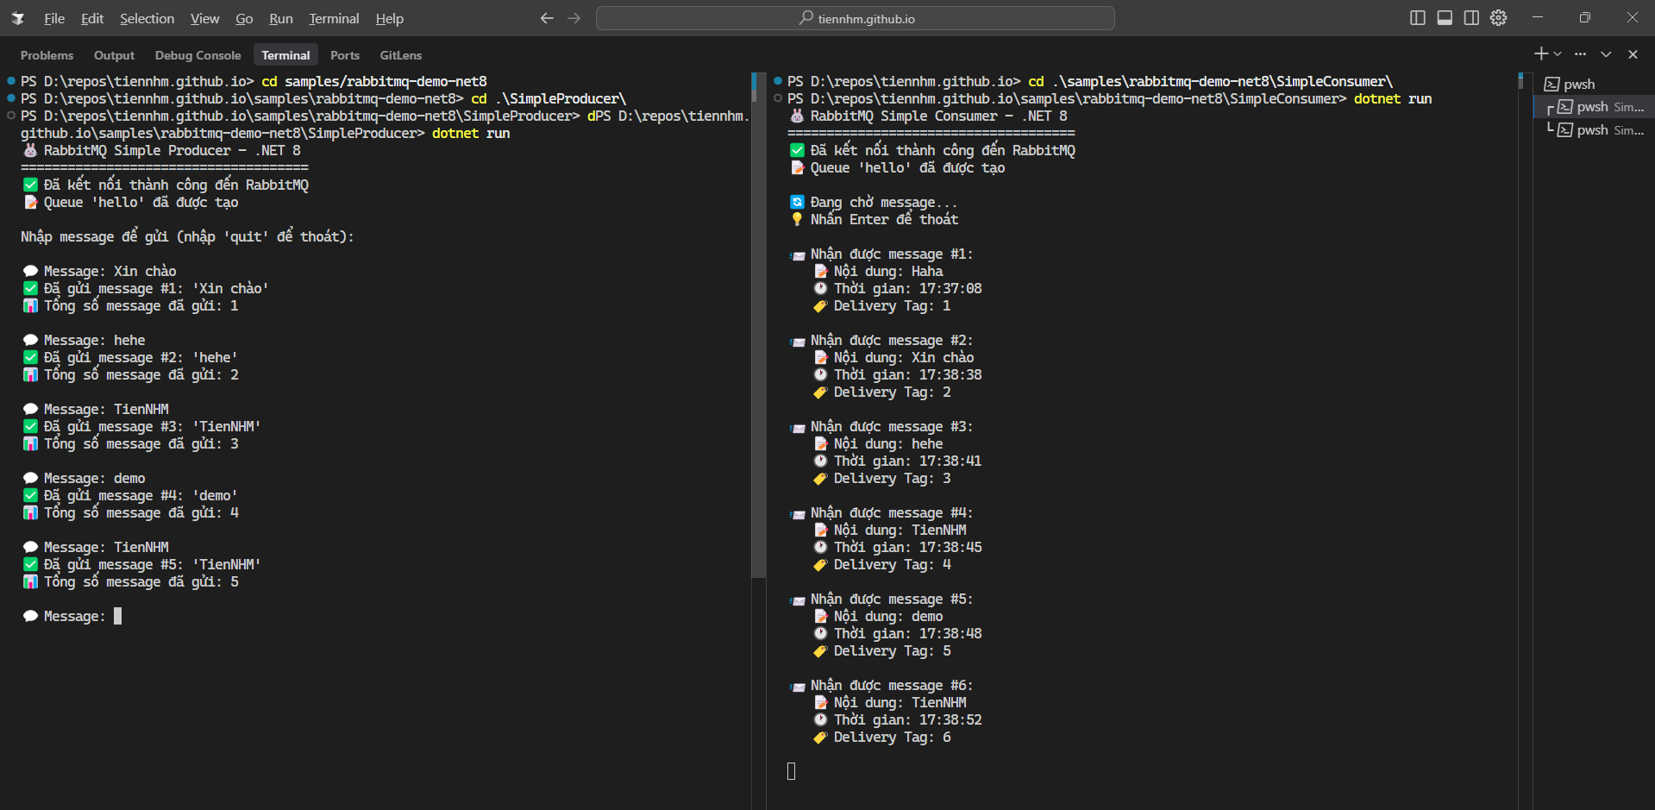Click the 'Tổng số message đã gửi: 5' line

tap(131, 581)
